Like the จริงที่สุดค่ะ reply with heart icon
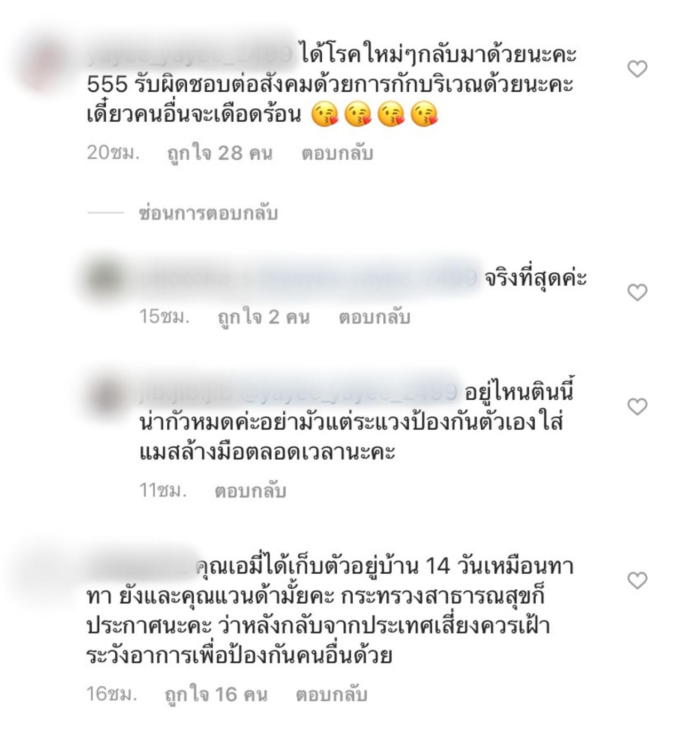Screen dimensions: 683x736 [637, 292]
